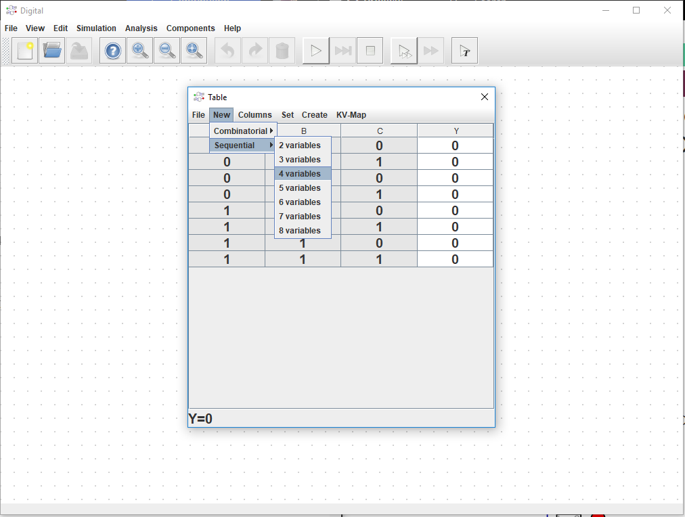Click the Delete trash can icon
The width and height of the screenshot is (685, 517).
(x=282, y=51)
